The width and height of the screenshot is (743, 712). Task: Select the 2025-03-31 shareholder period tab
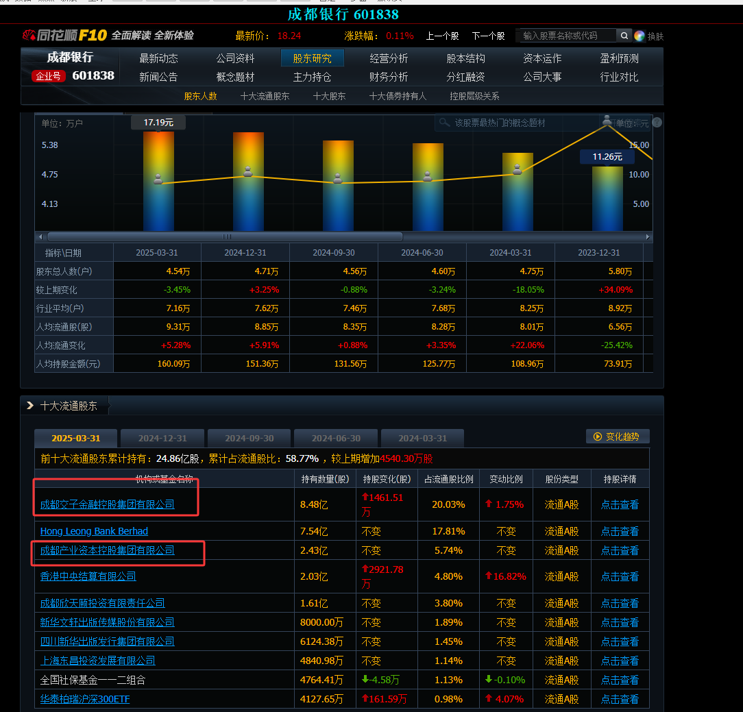tap(76, 438)
